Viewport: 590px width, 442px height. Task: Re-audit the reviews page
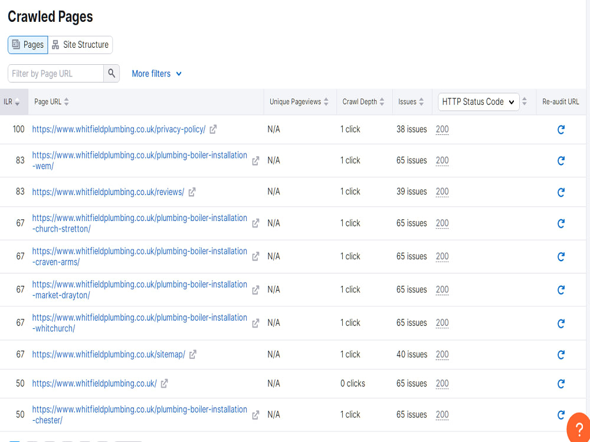pos(560,193)
